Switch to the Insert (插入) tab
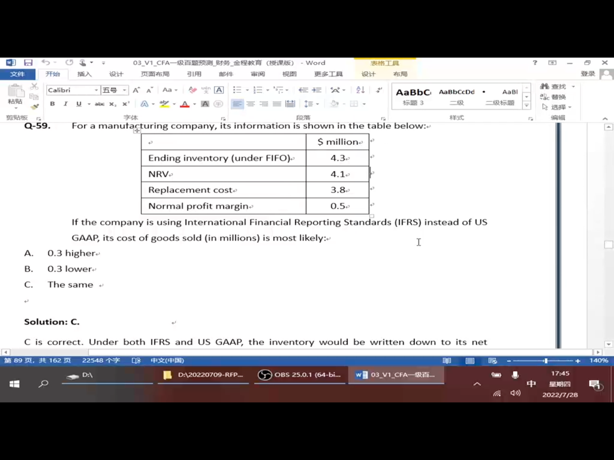 84,74
